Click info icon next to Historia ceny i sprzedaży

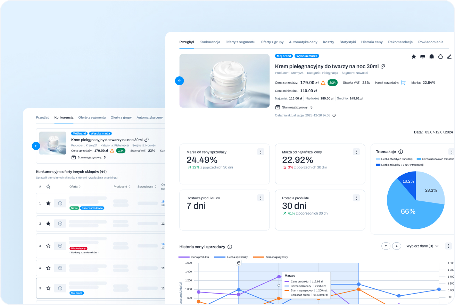click(230, 247)
